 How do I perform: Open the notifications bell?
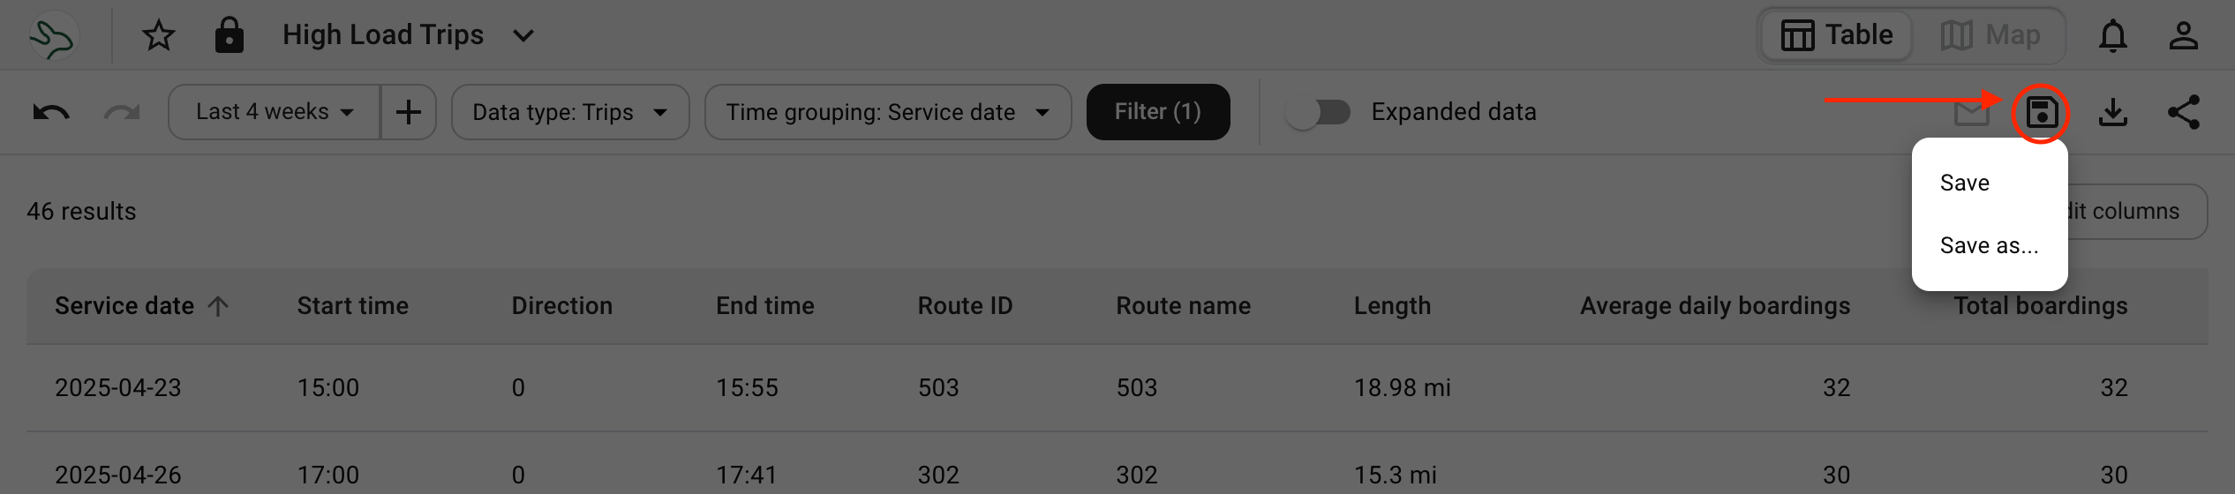click(2113, 36)
